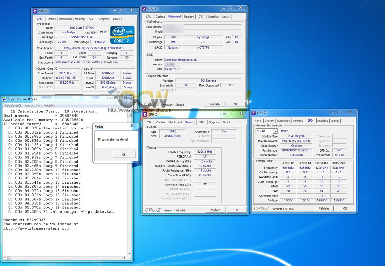This screenshot has height=266, width=385.
Task: Switch to Memory tab in Mainboard window
Action: (x=189, y=17)
